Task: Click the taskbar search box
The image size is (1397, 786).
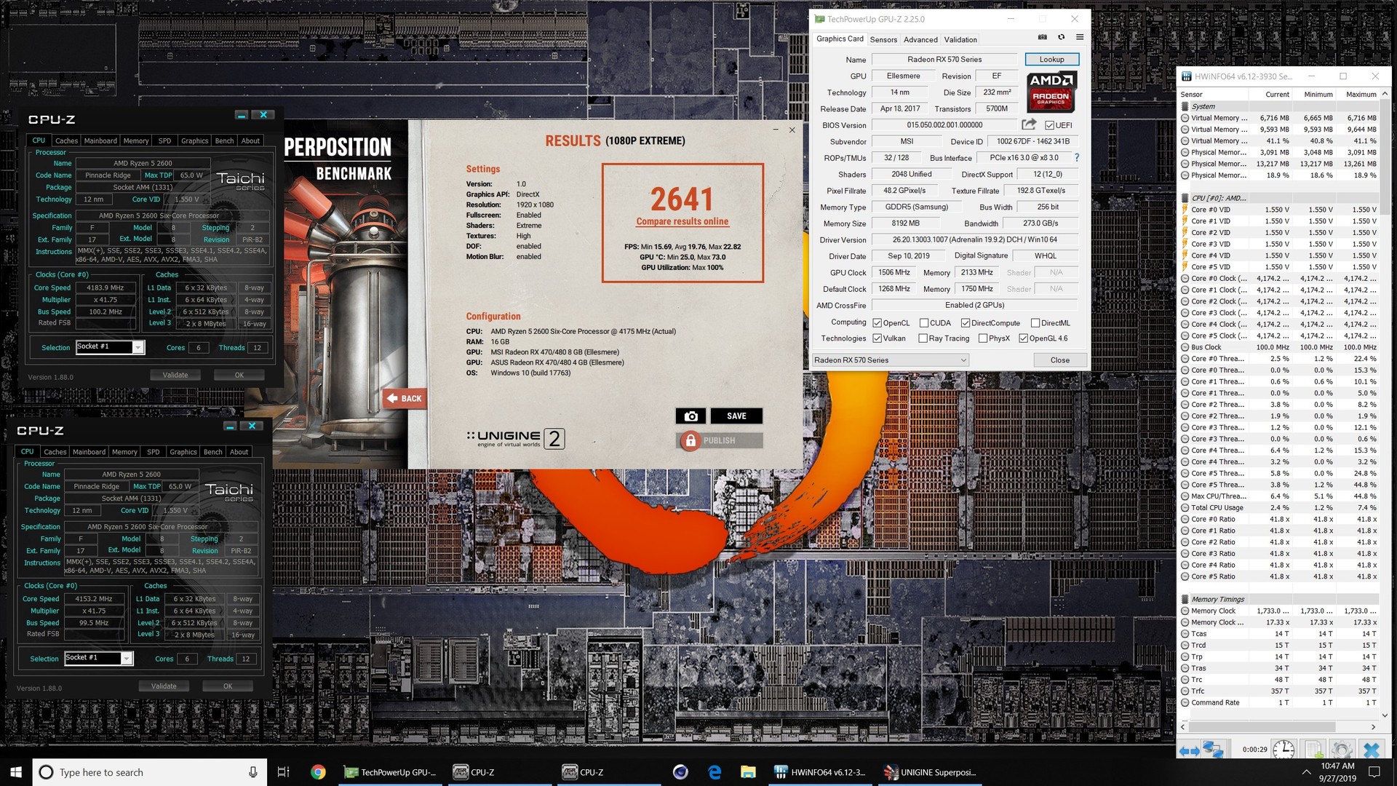Action: (x=150, y=772)
